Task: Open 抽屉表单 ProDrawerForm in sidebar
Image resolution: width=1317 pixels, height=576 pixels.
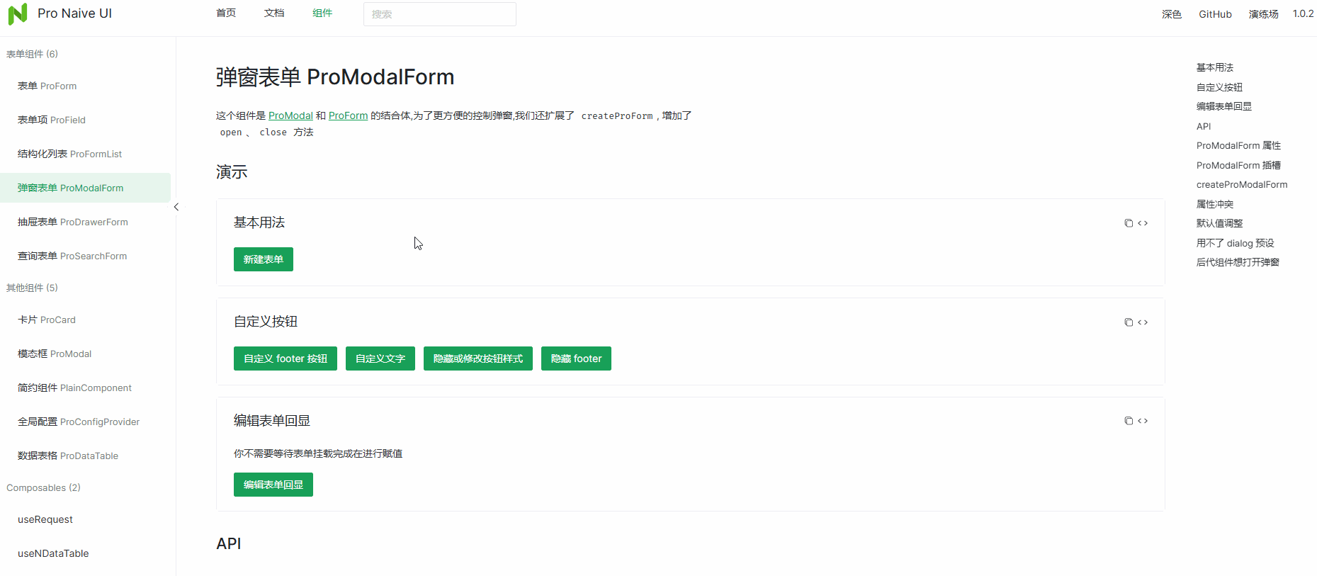Action: coord(85,222)
